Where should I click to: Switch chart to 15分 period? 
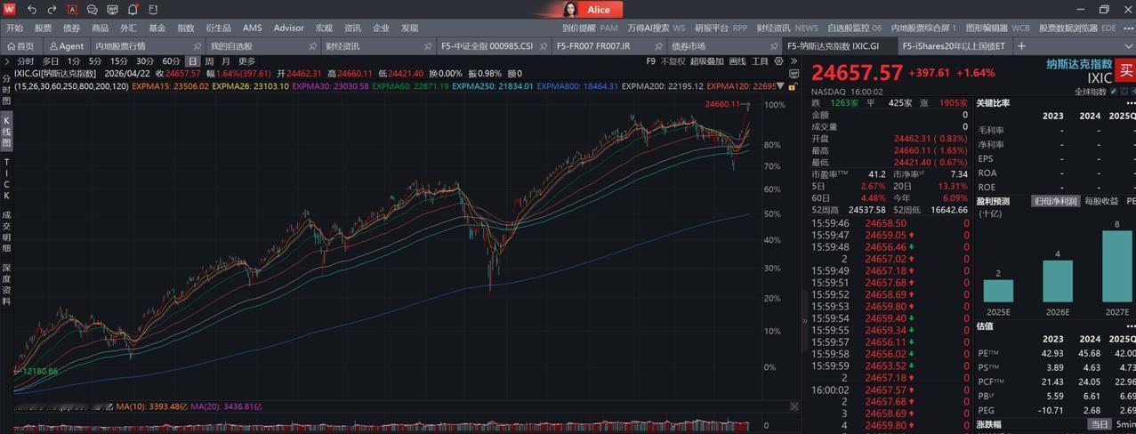click(x=119, y=61)
